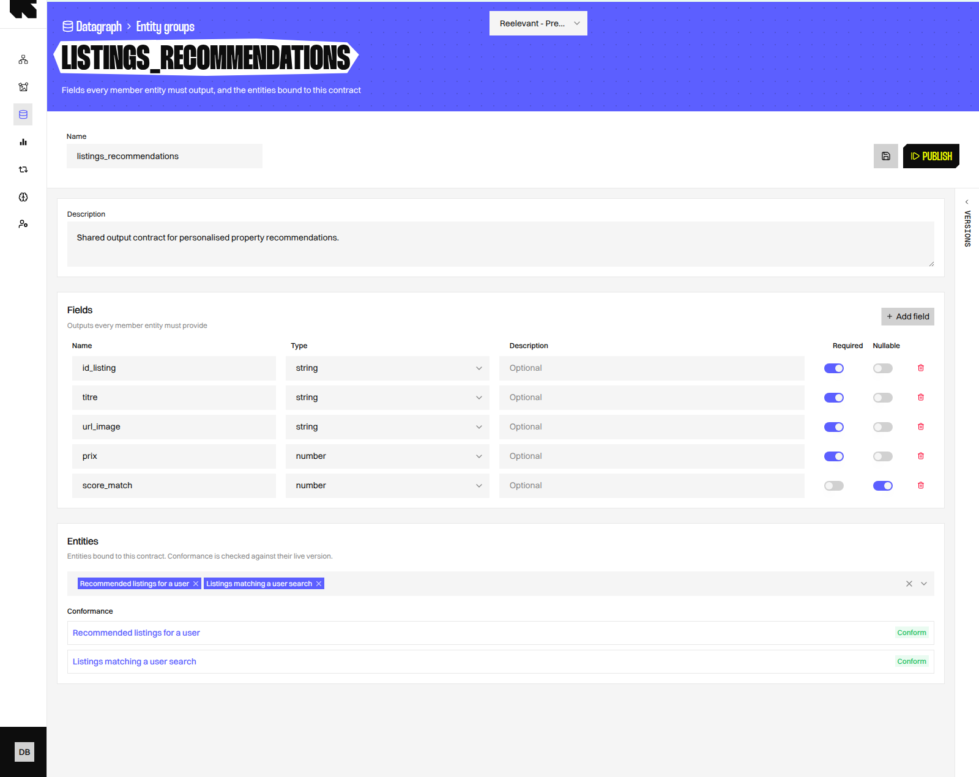
Task: Open the sync arrows sidebar icon
Action: click(23, 169)
